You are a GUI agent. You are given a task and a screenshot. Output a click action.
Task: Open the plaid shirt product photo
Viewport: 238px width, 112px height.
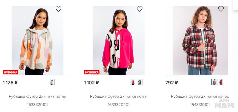pyautogui.click(x=200, y=41)
